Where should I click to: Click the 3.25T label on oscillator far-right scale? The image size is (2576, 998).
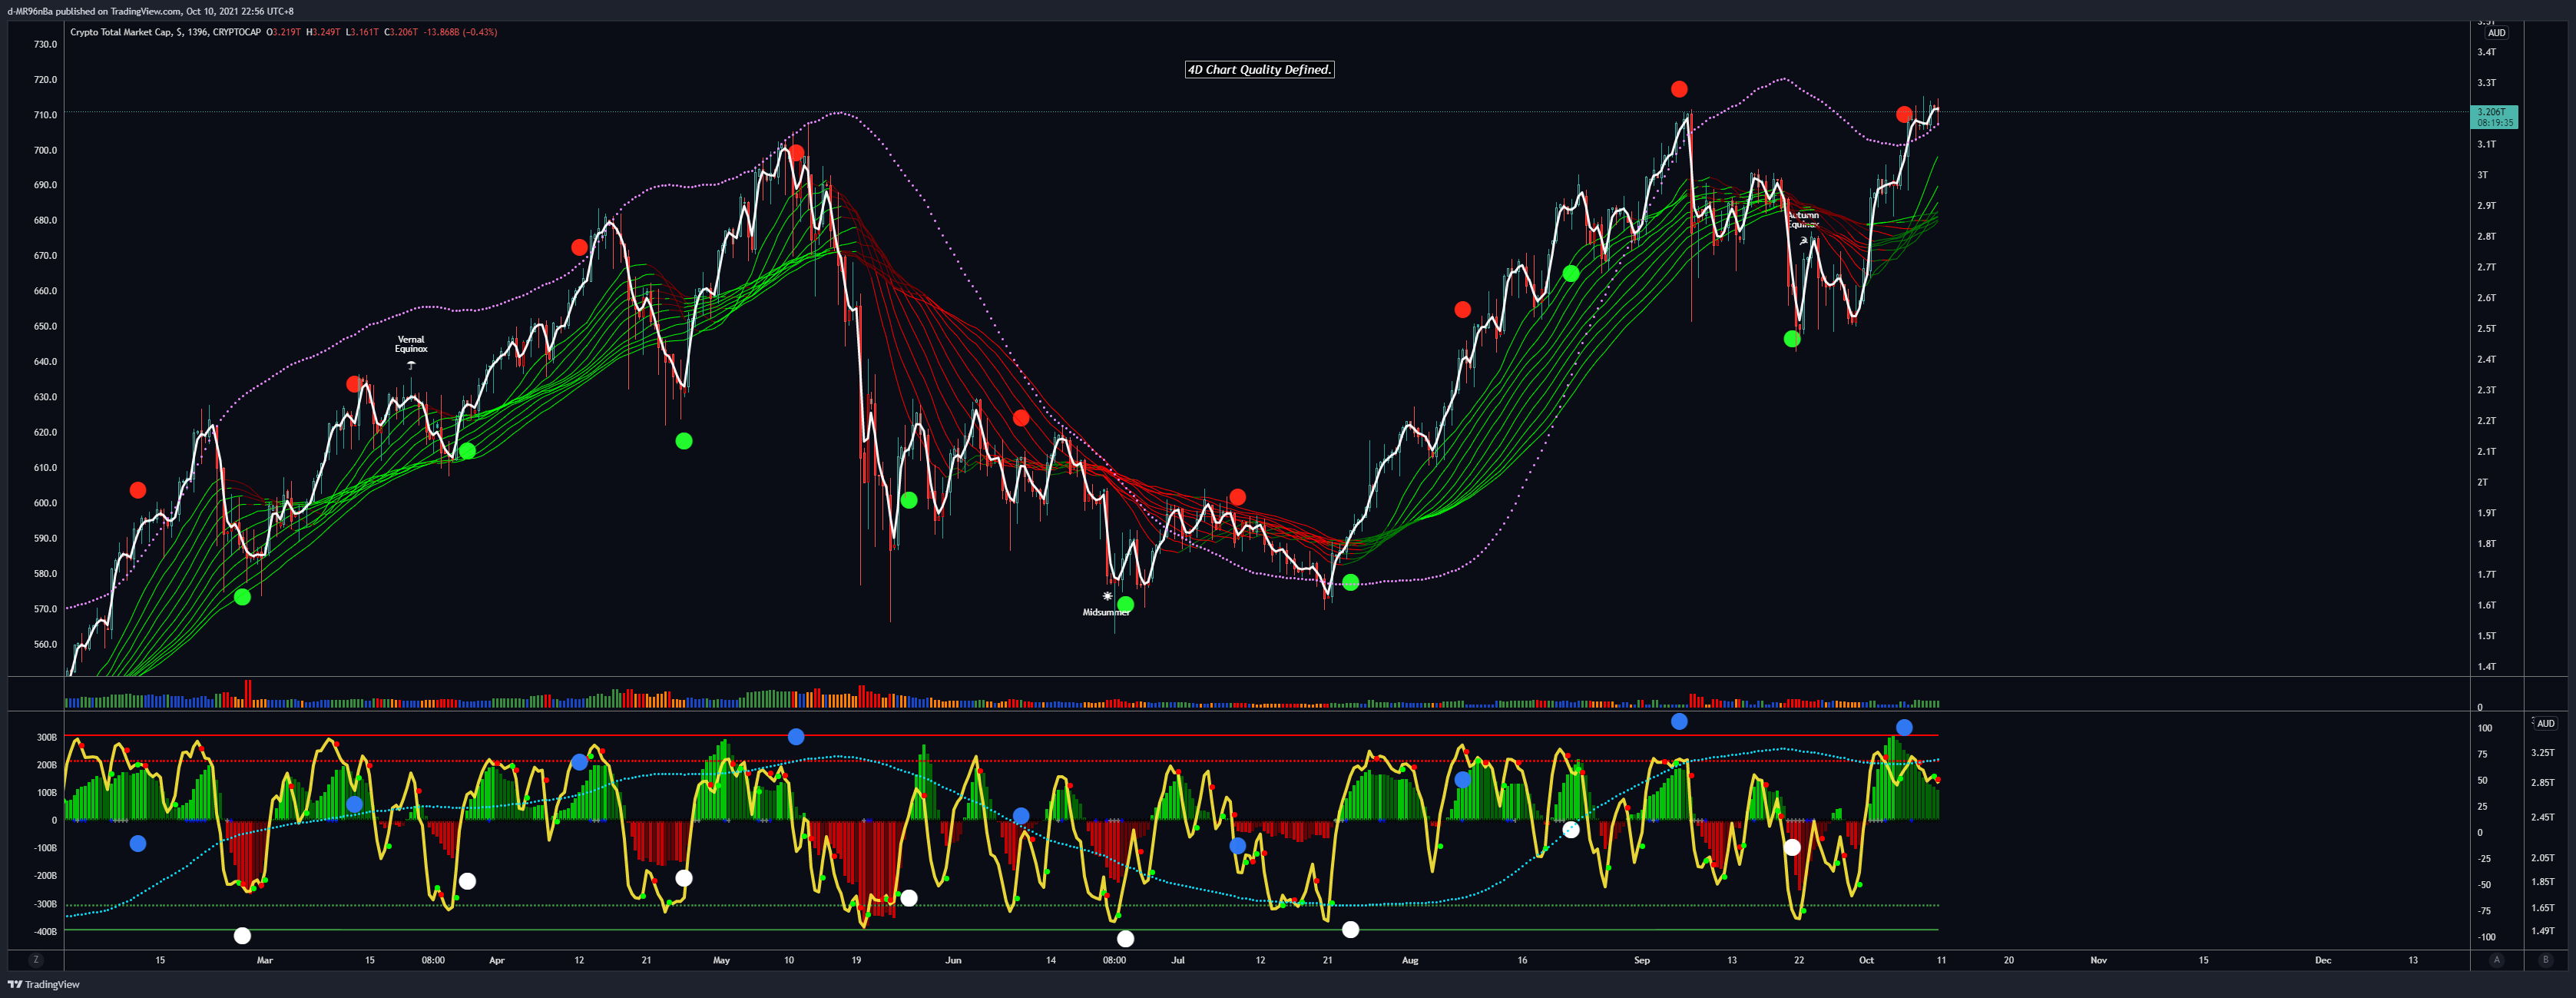click(x=2542, y=752)
